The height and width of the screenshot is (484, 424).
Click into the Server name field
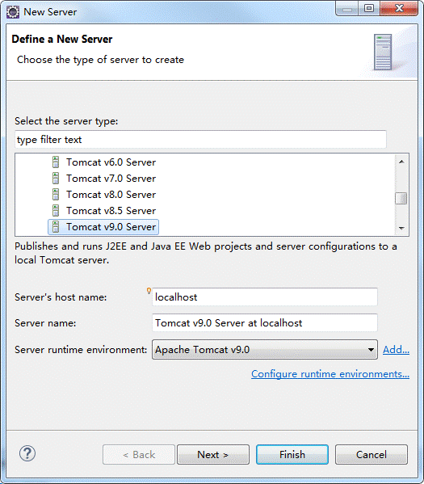(x=265, y=323)
